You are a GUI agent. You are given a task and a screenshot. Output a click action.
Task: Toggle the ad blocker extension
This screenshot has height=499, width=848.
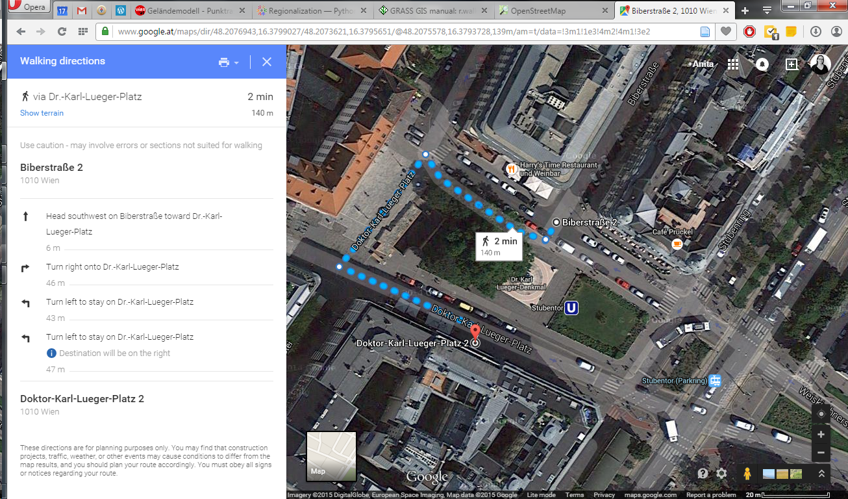[750, 32]
